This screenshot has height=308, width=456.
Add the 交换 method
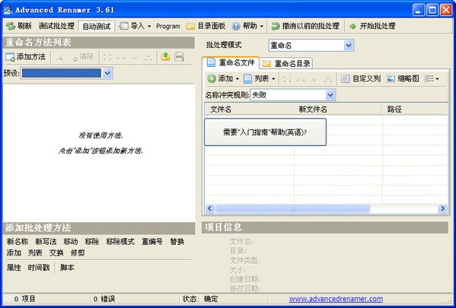[x=56, y=253]
